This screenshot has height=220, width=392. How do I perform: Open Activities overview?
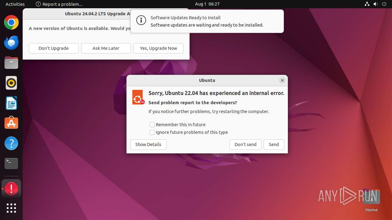tap(15, 4)
